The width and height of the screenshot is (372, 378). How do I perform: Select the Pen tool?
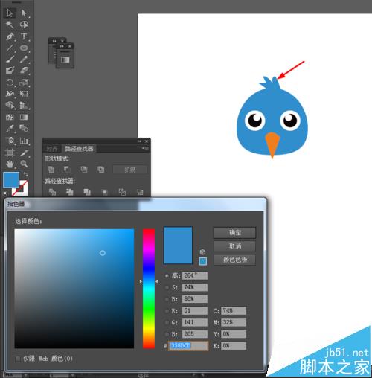tap(10, 36)
